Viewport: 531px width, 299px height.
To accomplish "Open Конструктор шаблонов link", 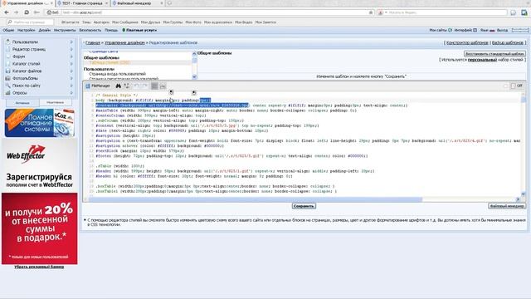I will click(467, 42).
